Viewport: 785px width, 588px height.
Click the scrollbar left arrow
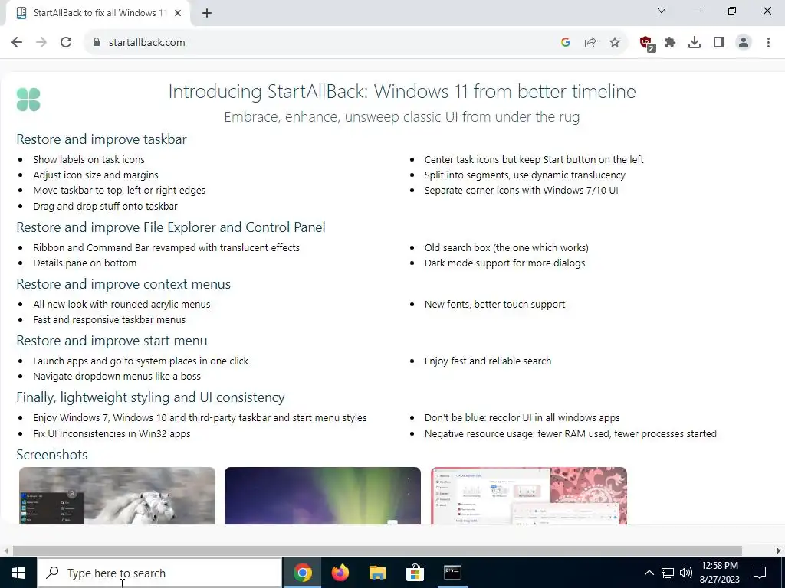click(5, 550)
